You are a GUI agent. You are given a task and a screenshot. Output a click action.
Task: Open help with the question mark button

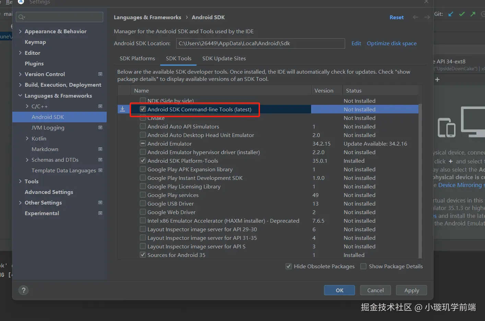tap(23, 291)
